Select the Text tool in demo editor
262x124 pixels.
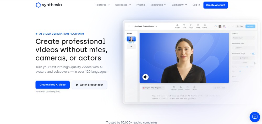[x=184, y=26]
